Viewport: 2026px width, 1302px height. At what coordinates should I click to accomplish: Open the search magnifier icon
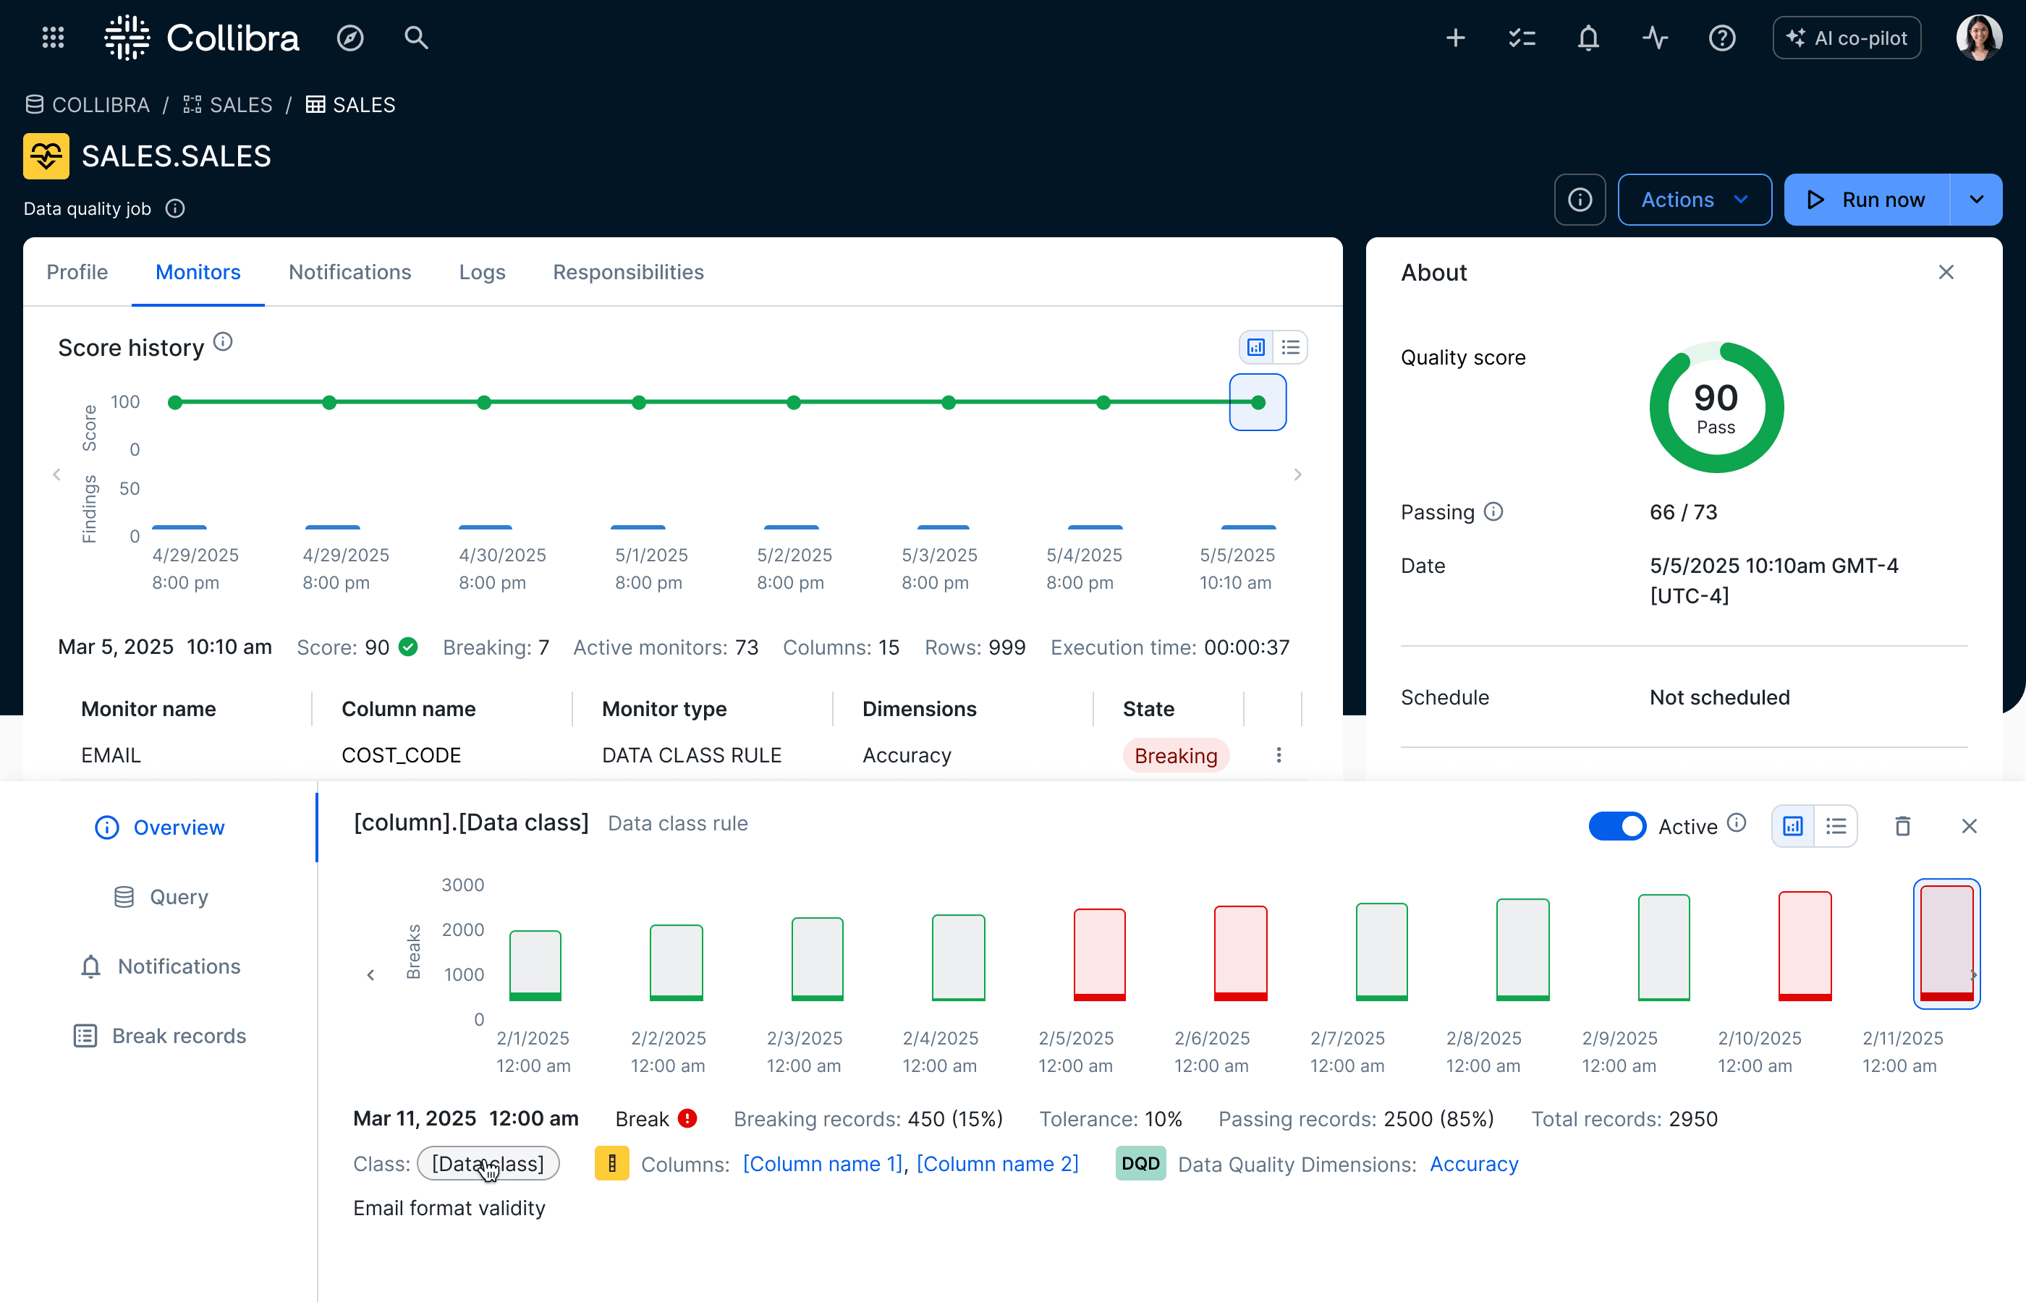416,37
